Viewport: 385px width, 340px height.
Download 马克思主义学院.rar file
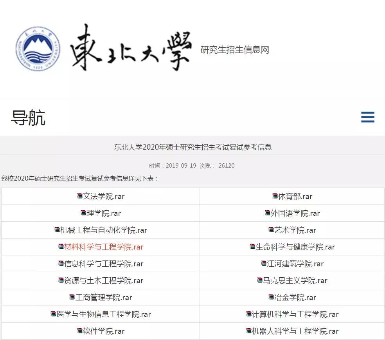295,280
